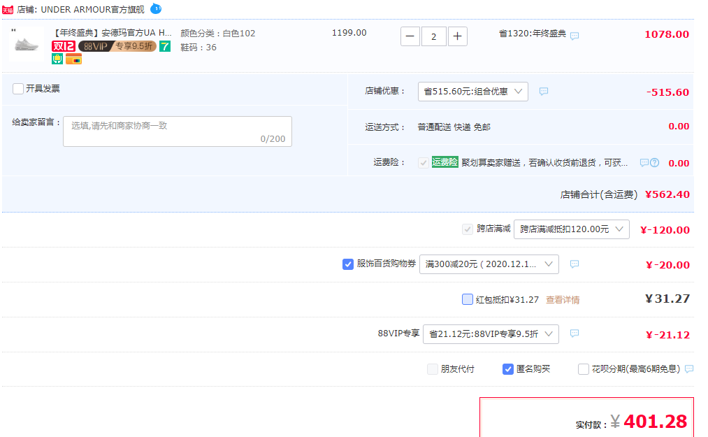
Task: Click the 给卖家留言 message text box
Action: pyautogui.click(x=178, y=131)
